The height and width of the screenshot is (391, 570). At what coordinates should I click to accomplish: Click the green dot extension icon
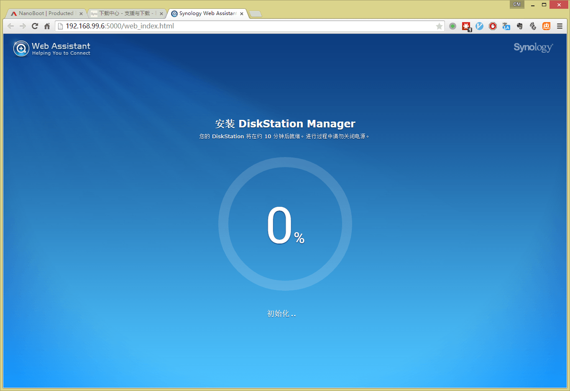[x=452, y=26]
